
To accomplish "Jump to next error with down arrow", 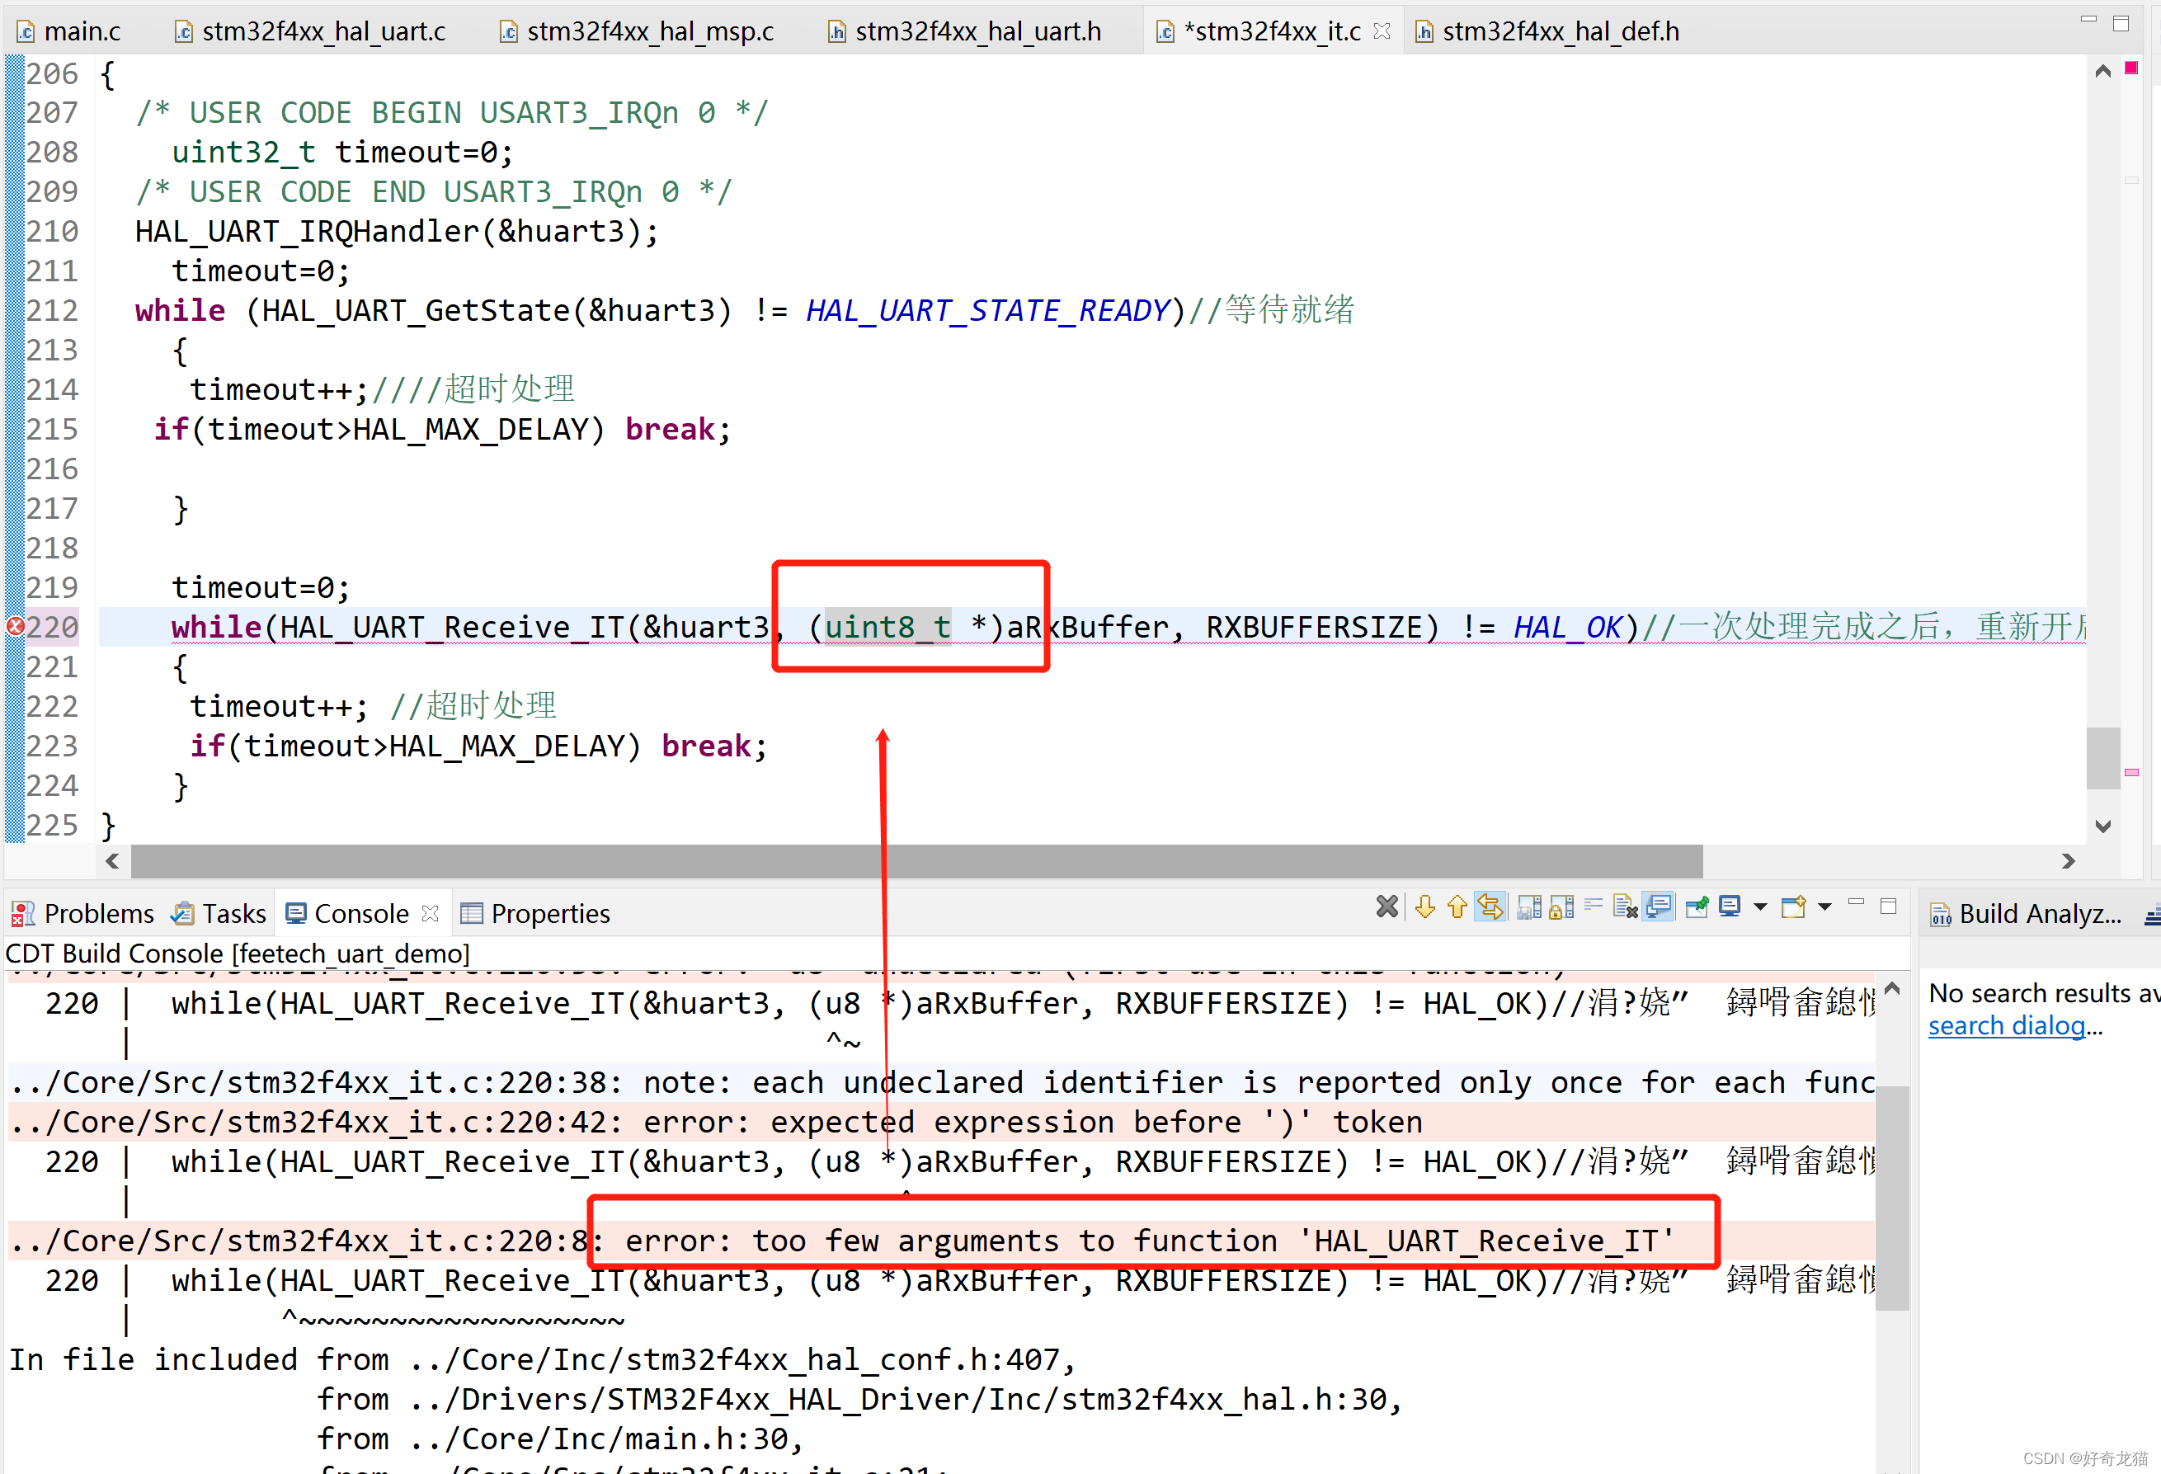I will (1424, 907).
